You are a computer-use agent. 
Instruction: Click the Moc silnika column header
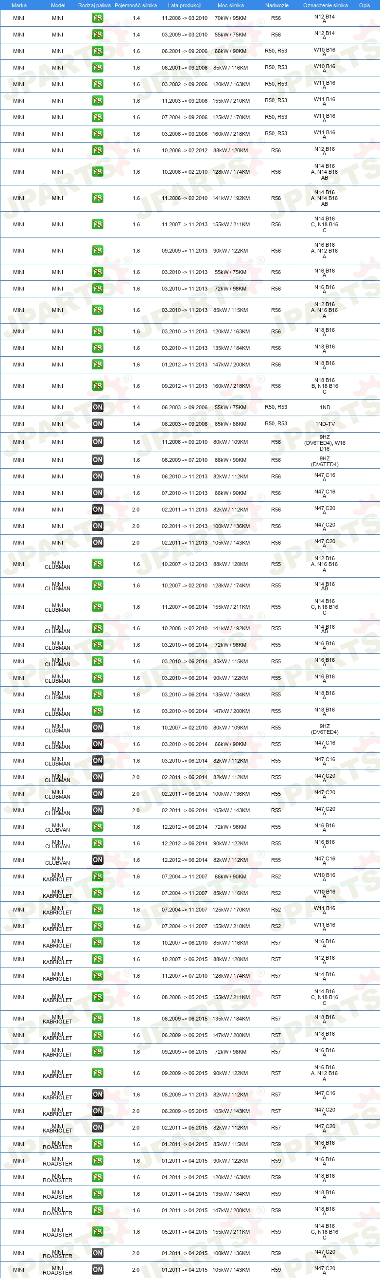tap(230, 5)
